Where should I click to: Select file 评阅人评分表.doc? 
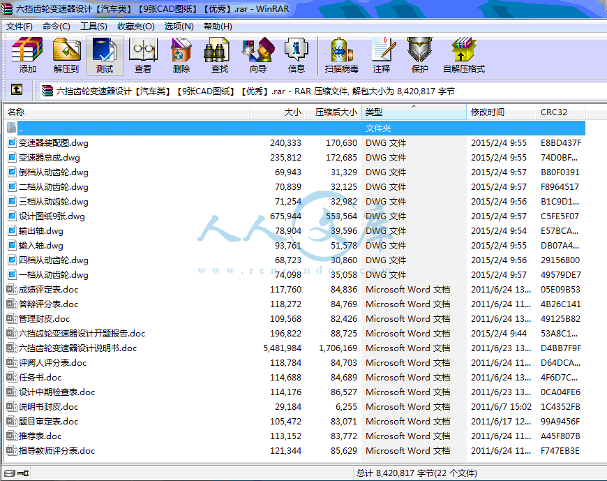pos(52,363)
